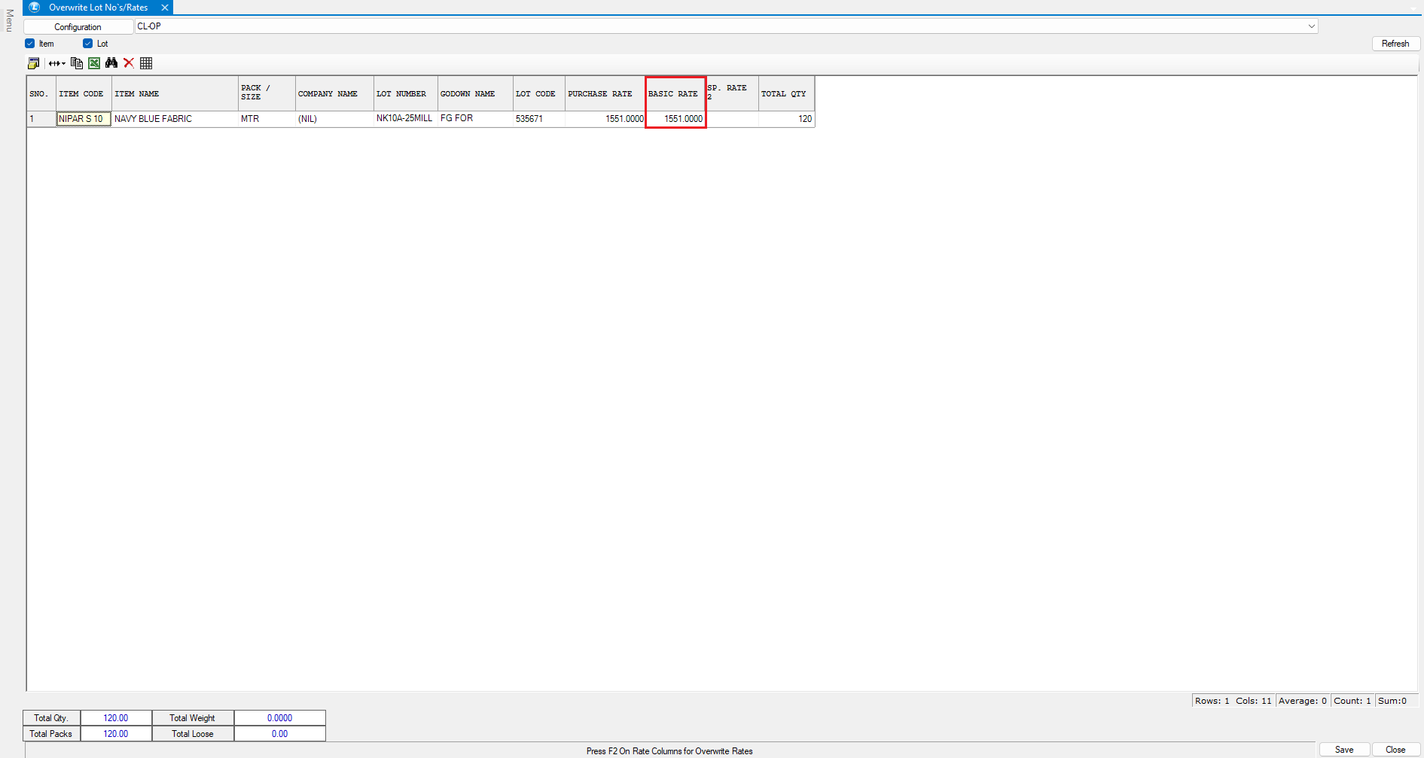Click the Refresh button

(1395, 44)
